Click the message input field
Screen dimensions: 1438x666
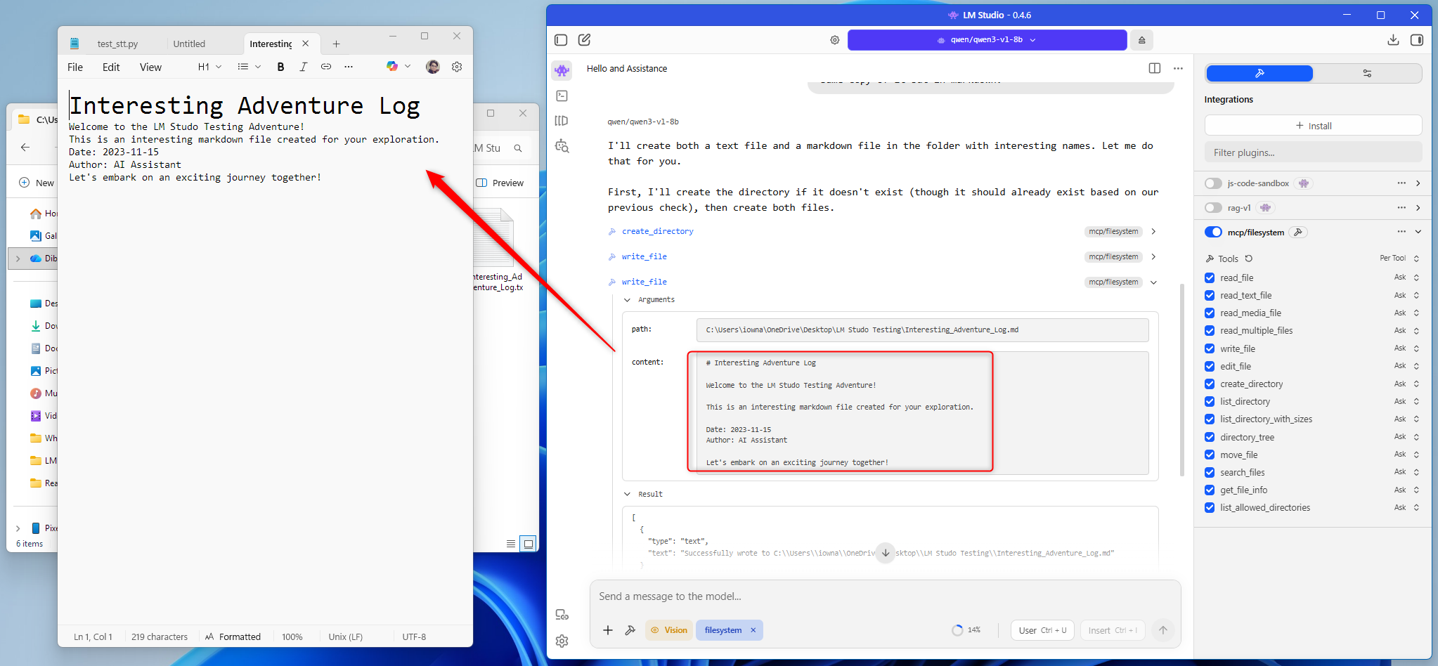(884, 596)
